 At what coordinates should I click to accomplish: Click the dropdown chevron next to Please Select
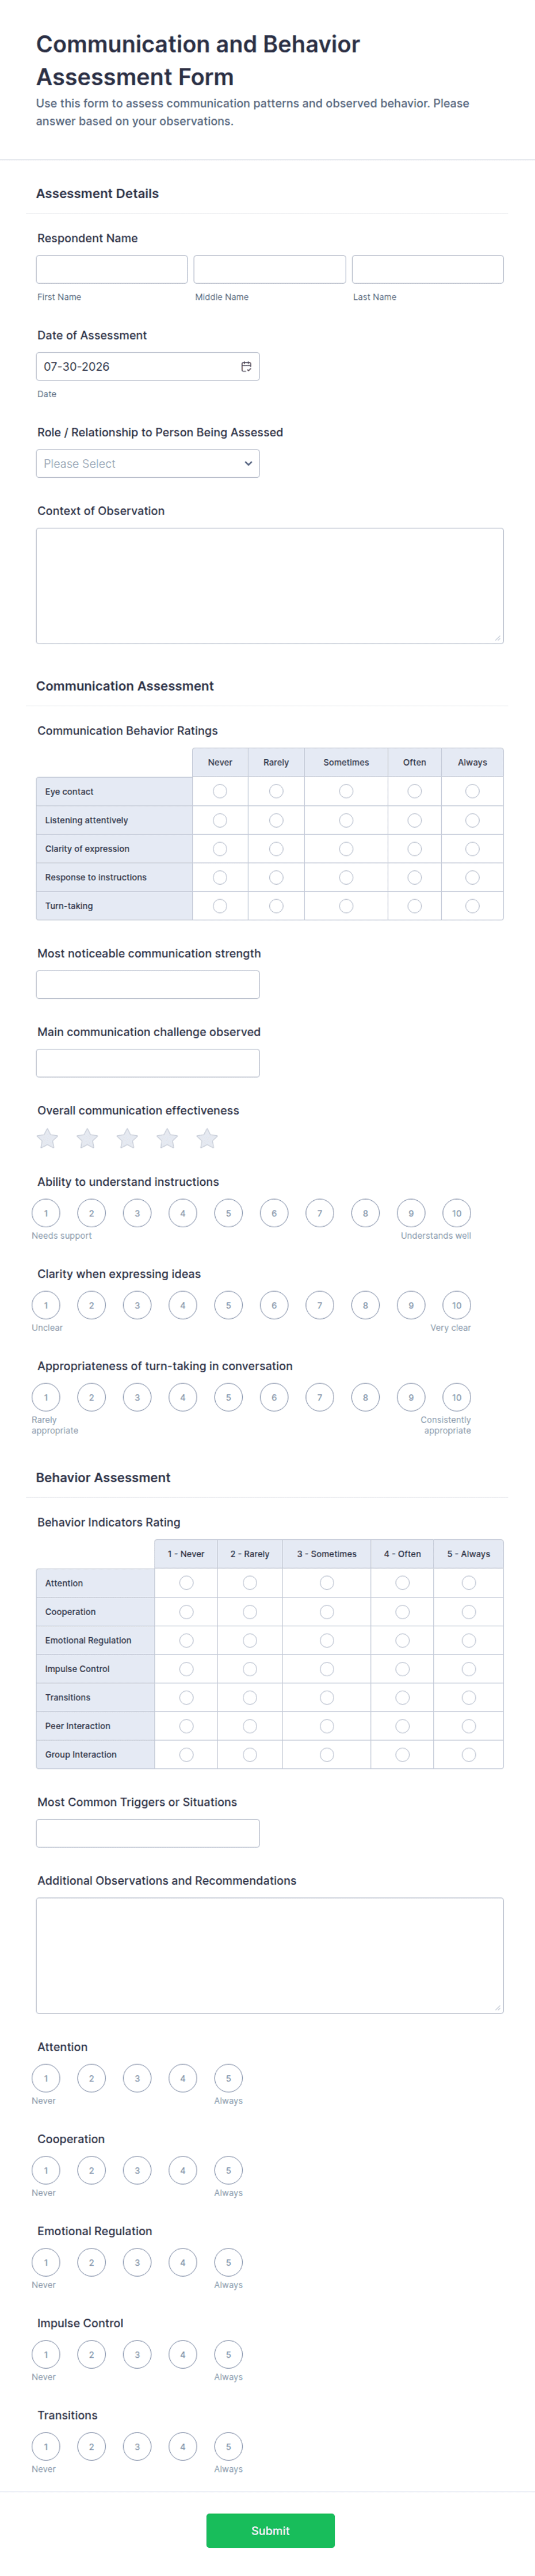coord(248,463)
